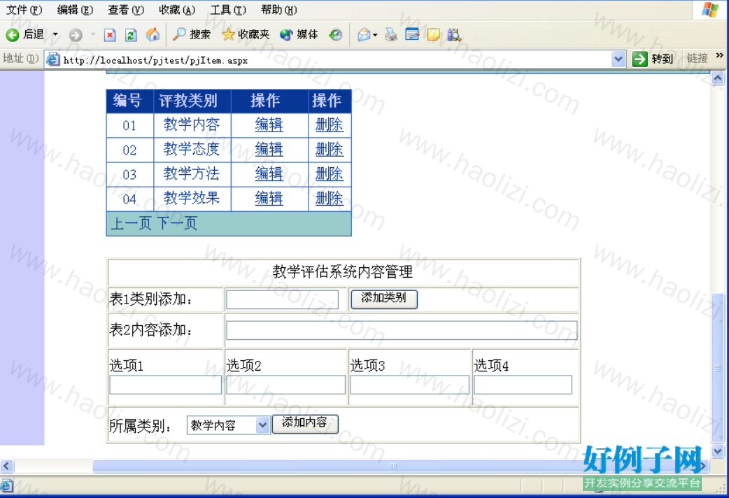Viewport: 729px width, 498px height.
Task: Open the Favorites (收藏夹) star button
Action: (x=246, y=34)
